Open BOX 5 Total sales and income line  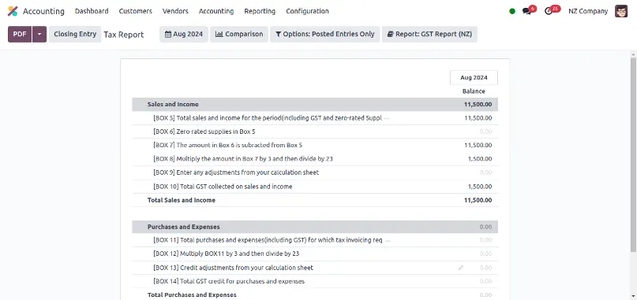tap(315, 118)
